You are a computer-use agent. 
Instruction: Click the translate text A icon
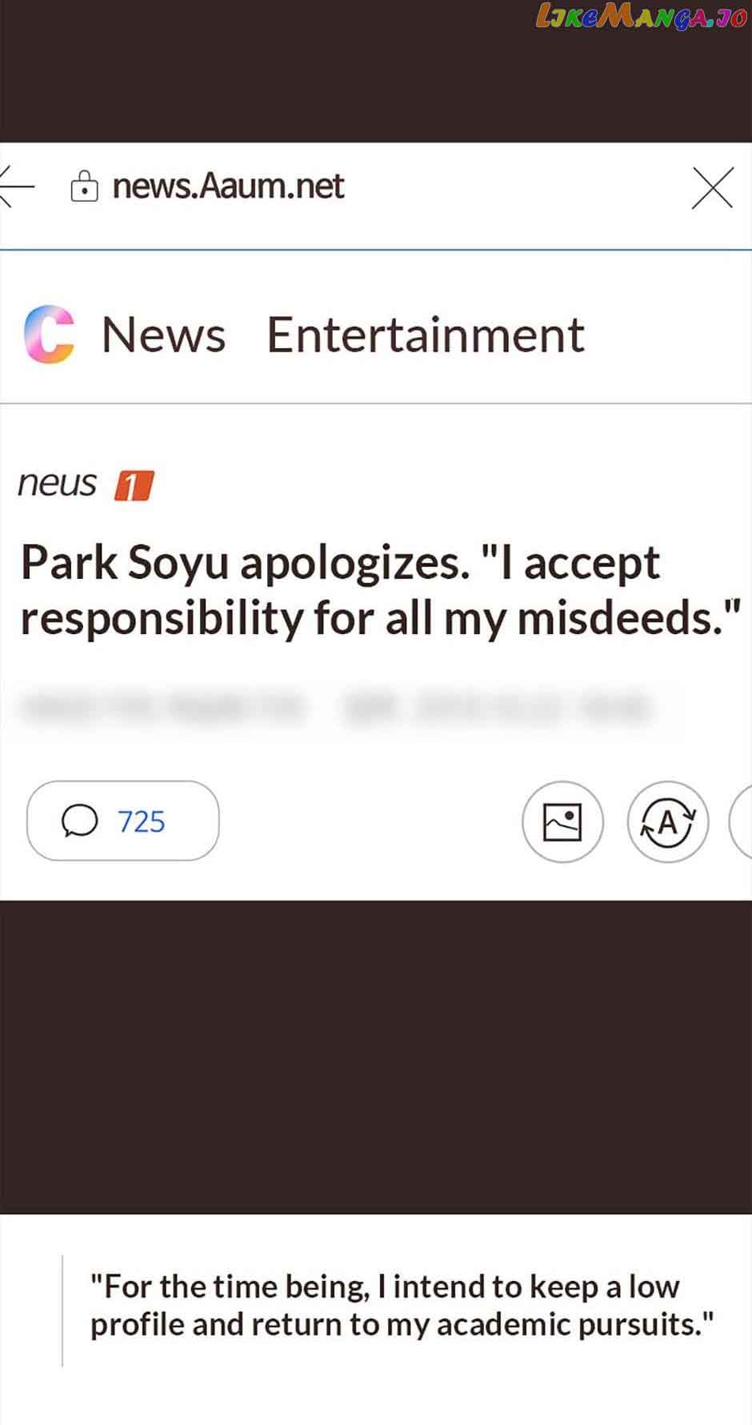pos(668,821)
